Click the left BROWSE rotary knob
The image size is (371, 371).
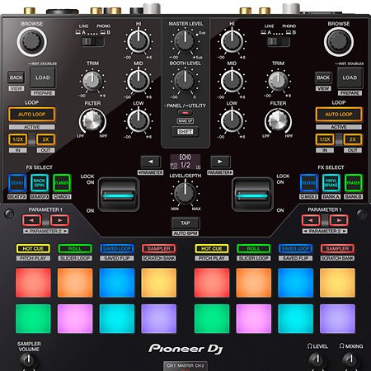pyautogui.click(x=31, y=42)
